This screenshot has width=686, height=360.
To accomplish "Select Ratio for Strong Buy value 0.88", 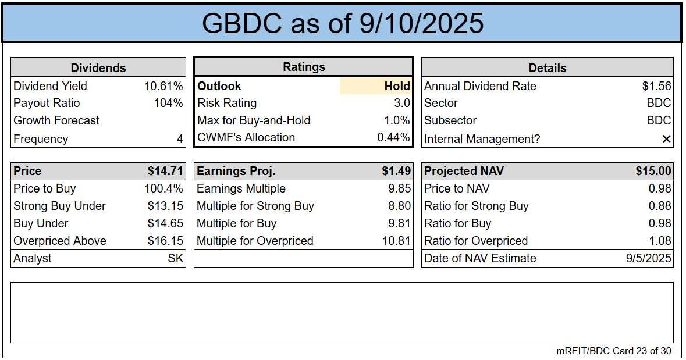I will pos(660,206).
